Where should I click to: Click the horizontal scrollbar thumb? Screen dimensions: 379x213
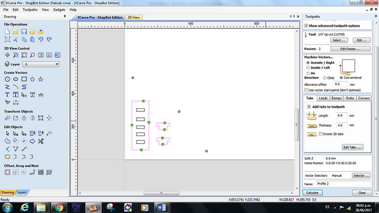(162, 193)
